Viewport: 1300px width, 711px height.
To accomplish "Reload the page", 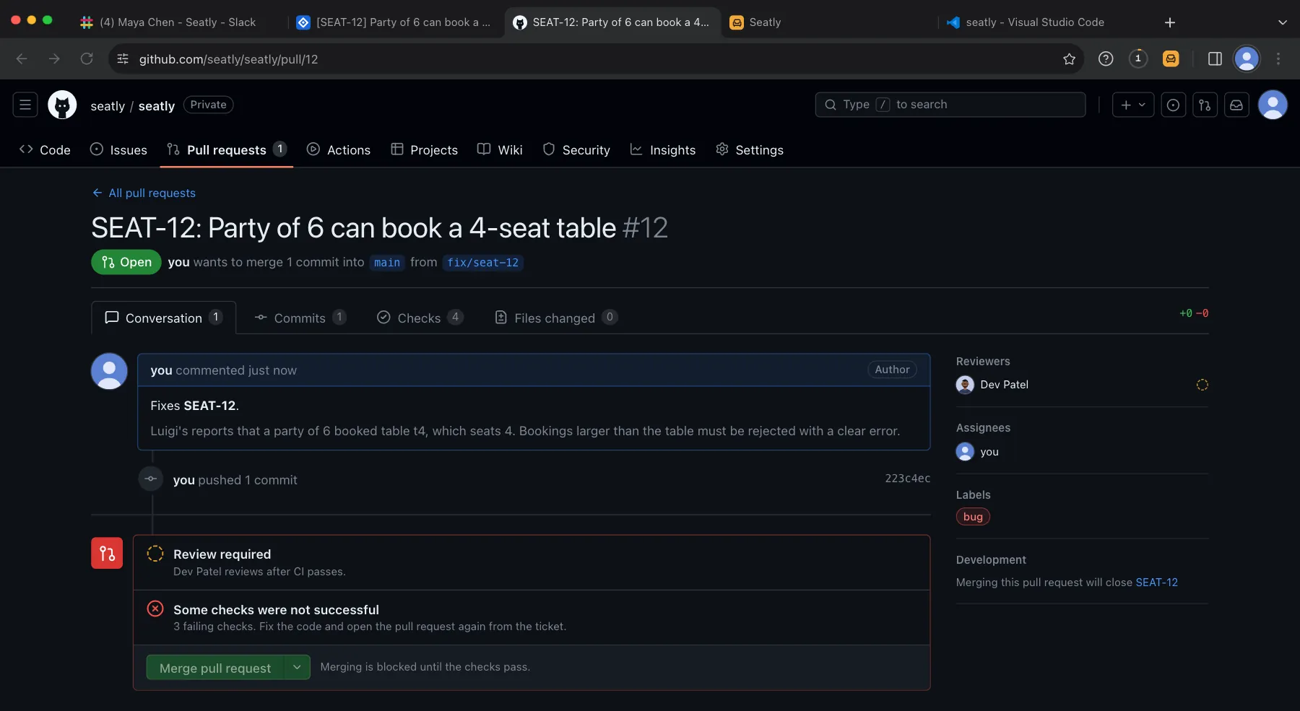I will click(x=87, y=59).
